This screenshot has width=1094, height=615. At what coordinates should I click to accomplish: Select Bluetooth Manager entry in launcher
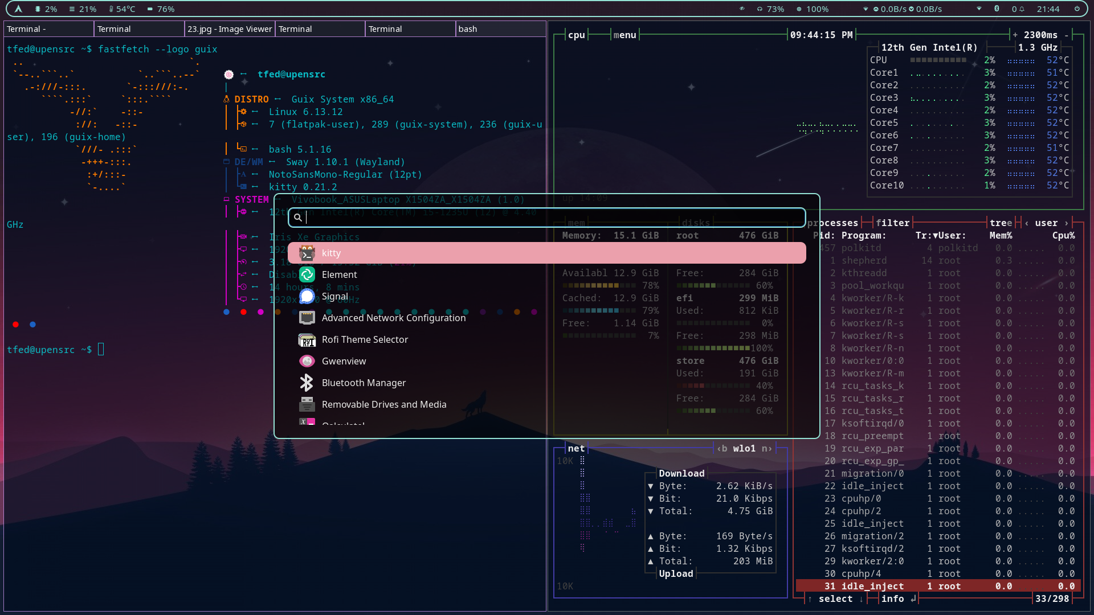click(547, 383)
